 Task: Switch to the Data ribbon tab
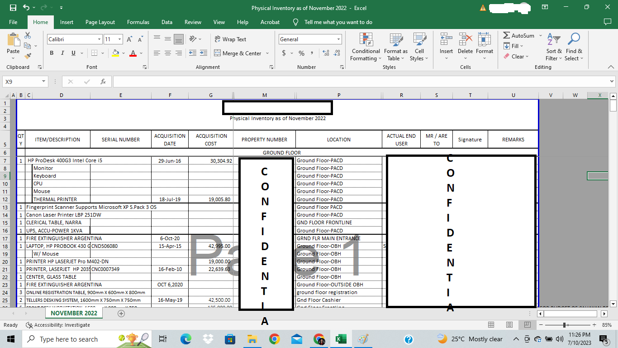[167, 22]
